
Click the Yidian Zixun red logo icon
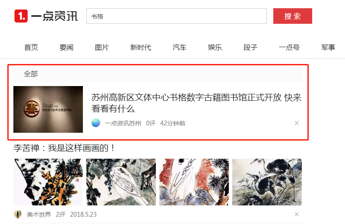point(21,16)
